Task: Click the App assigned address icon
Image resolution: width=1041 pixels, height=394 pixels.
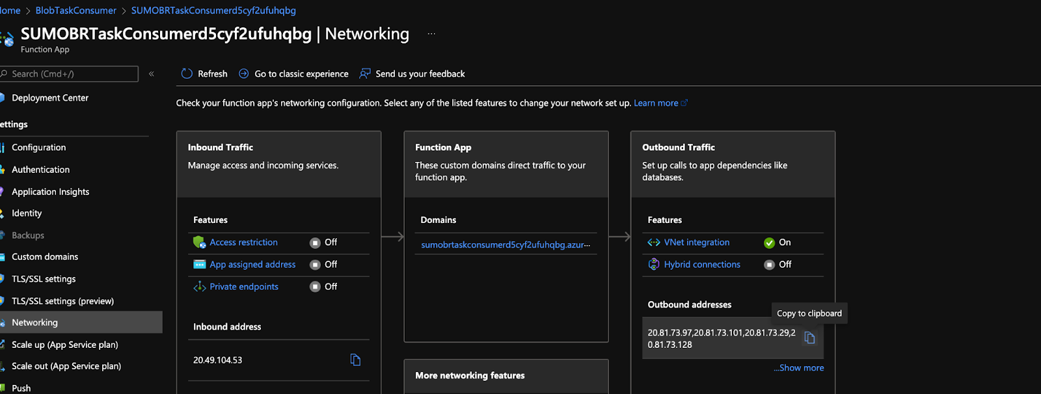Action: pyautogui.click(x=199, y=265)
